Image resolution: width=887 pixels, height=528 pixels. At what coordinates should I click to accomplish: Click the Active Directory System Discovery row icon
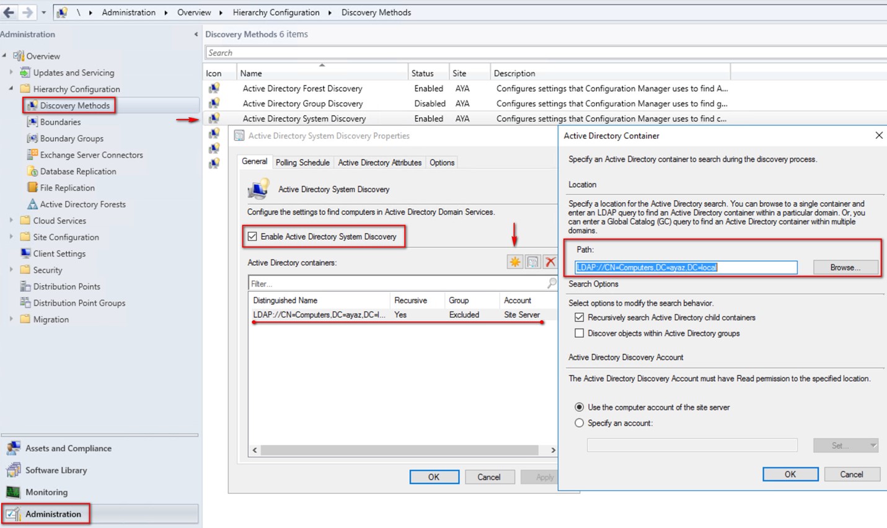[x=214, y=118]
